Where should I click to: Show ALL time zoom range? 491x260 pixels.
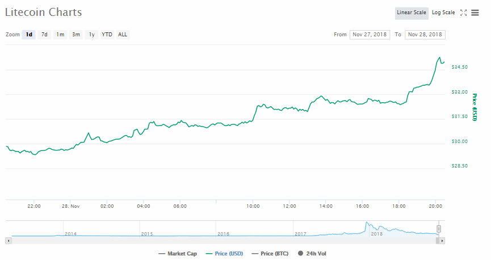click(123, 35)
